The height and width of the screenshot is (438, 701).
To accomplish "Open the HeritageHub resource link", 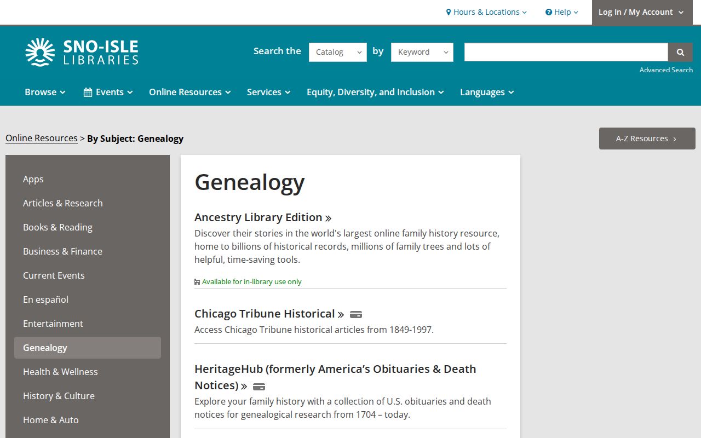I will click(x=335, y=377).
